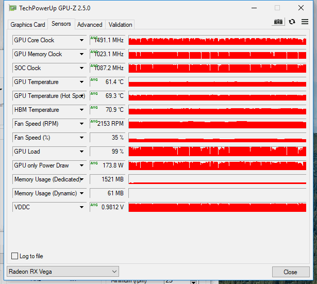Click the GPU Core Clock history graph
The image size is (317, 284).
point(218,40)
